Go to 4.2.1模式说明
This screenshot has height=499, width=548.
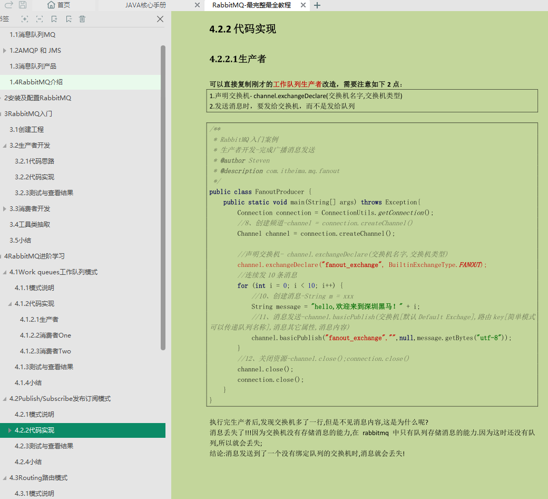coord(35,415)
